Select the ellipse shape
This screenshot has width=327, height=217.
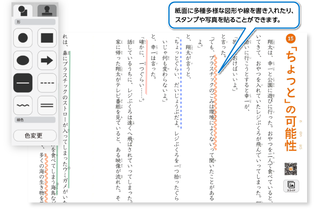point(23,60)
